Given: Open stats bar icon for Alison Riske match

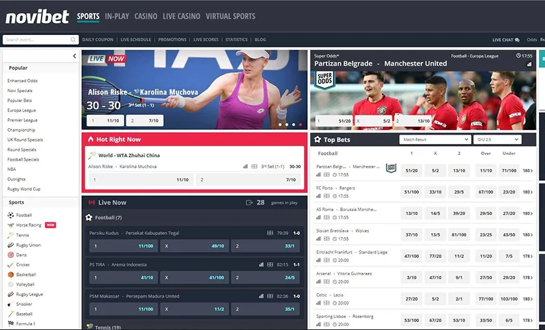Looking at the screenshot, I should (x=245, y=166).
